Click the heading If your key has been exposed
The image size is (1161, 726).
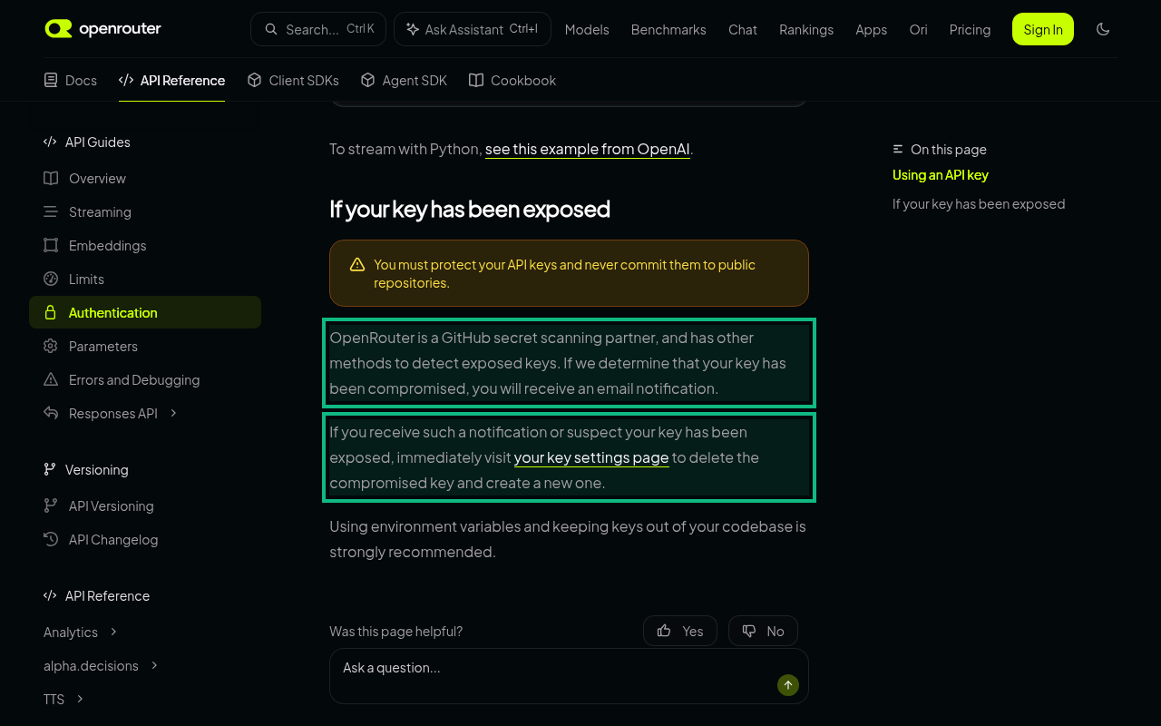470,209
